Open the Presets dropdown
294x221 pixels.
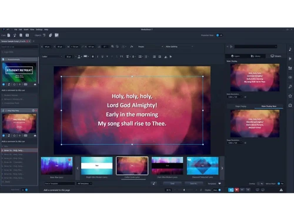point(151,47)
